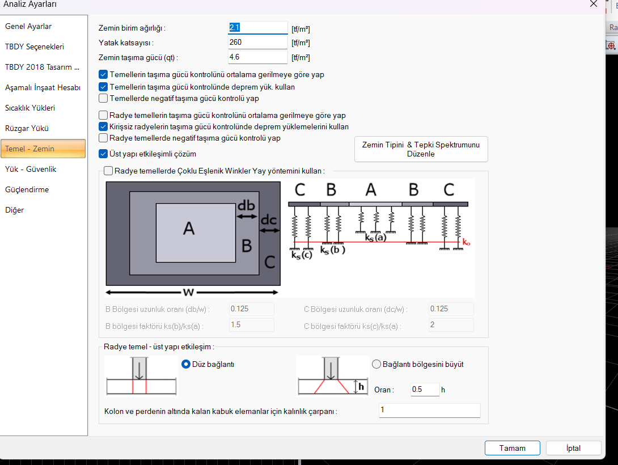Click the Yatak katsayısı input field

tap(257, 43)
